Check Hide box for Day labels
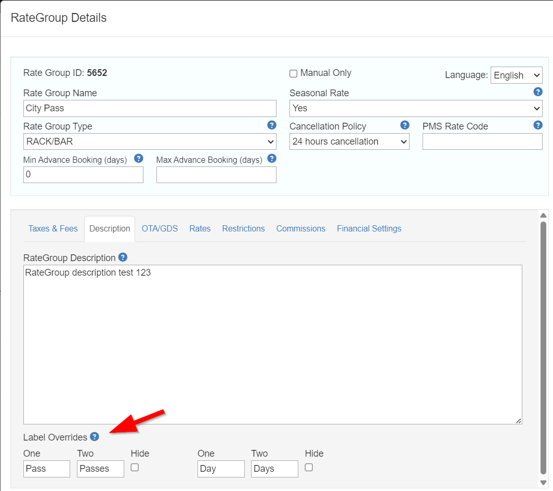Image resolution: width=553 pixels, height=491 pixels. pos(309,468)
